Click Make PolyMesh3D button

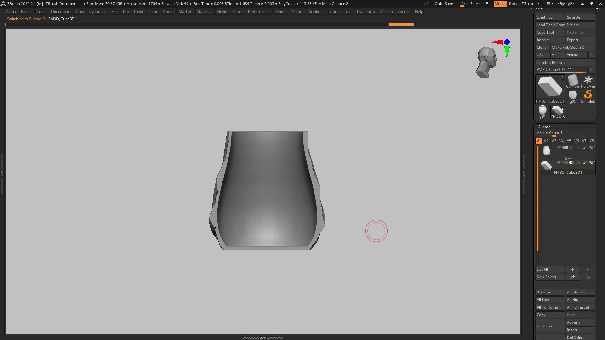(573, 48)
